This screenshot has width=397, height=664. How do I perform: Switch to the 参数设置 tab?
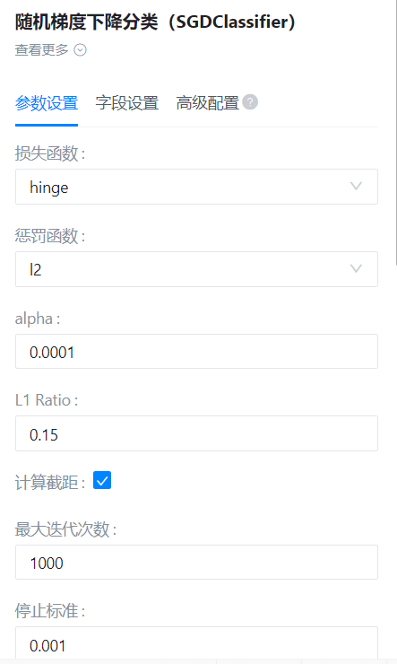47,103
